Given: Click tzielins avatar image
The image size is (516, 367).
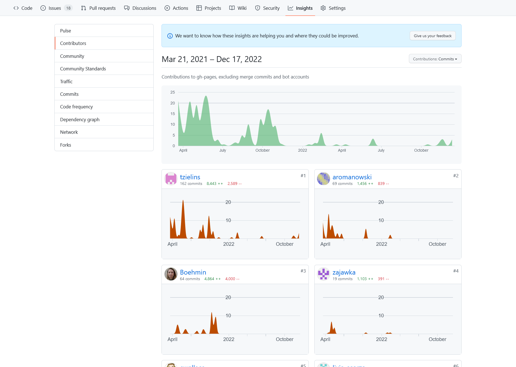Looking at the screenshot, I should pos(171,179).
